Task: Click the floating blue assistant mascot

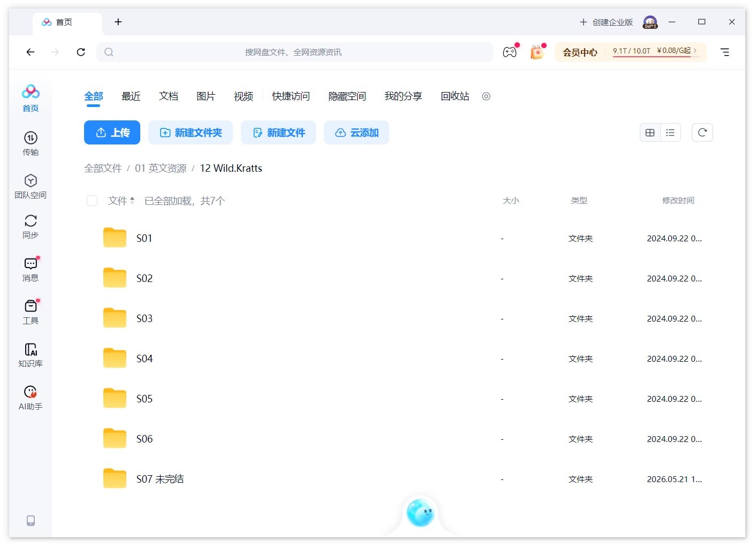Action: (x=420, y=513)
